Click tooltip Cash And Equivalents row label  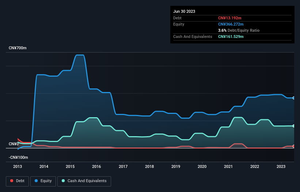coord(193,37)
